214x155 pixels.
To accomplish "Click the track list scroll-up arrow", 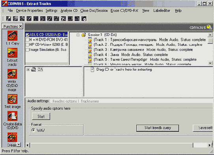I will tap(210, 35).
